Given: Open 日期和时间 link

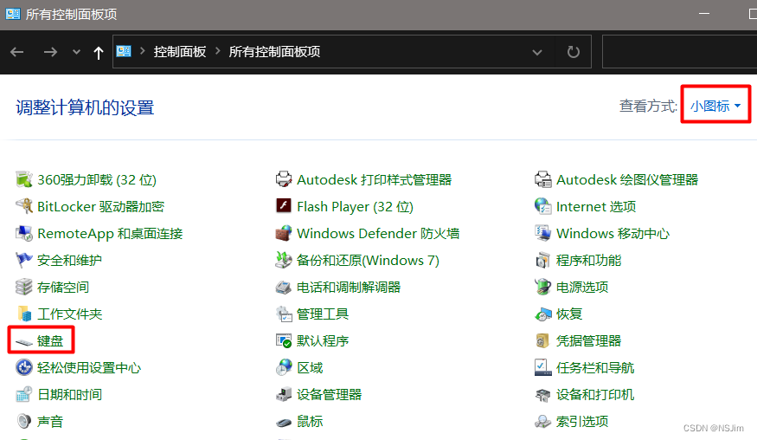Looking at the screenshot, I should 69,395.
